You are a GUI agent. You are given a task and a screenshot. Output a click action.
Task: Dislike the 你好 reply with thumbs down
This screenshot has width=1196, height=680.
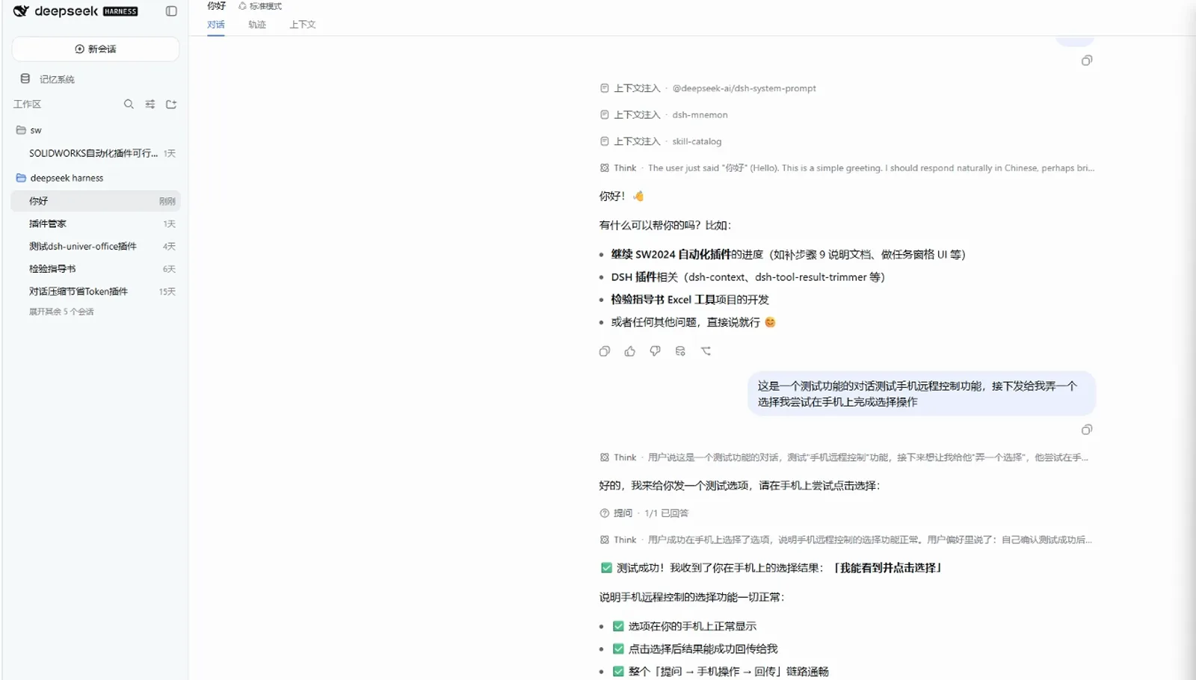point(655,351)
